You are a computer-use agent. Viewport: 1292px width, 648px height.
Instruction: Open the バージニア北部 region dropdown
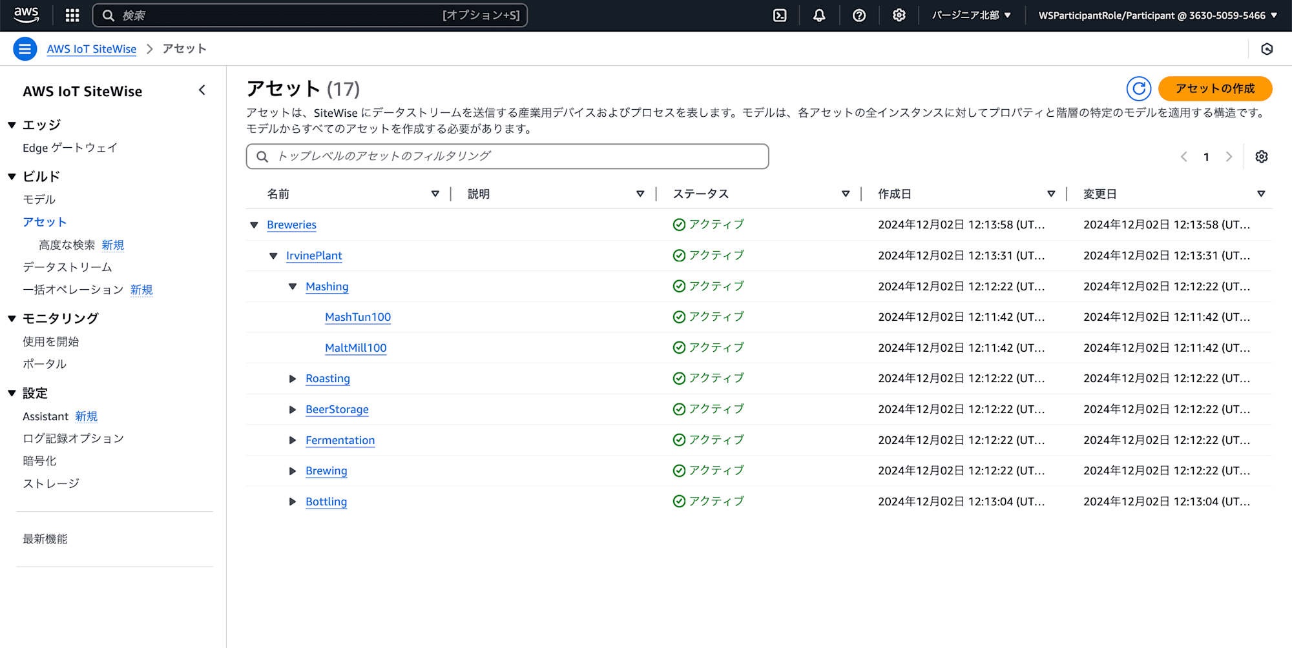[971, 15]
